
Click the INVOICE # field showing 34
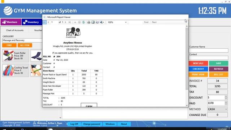(x=217, y=81)
